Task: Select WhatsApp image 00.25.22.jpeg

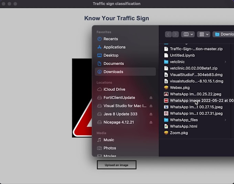Action: click(x=195, y=94)
